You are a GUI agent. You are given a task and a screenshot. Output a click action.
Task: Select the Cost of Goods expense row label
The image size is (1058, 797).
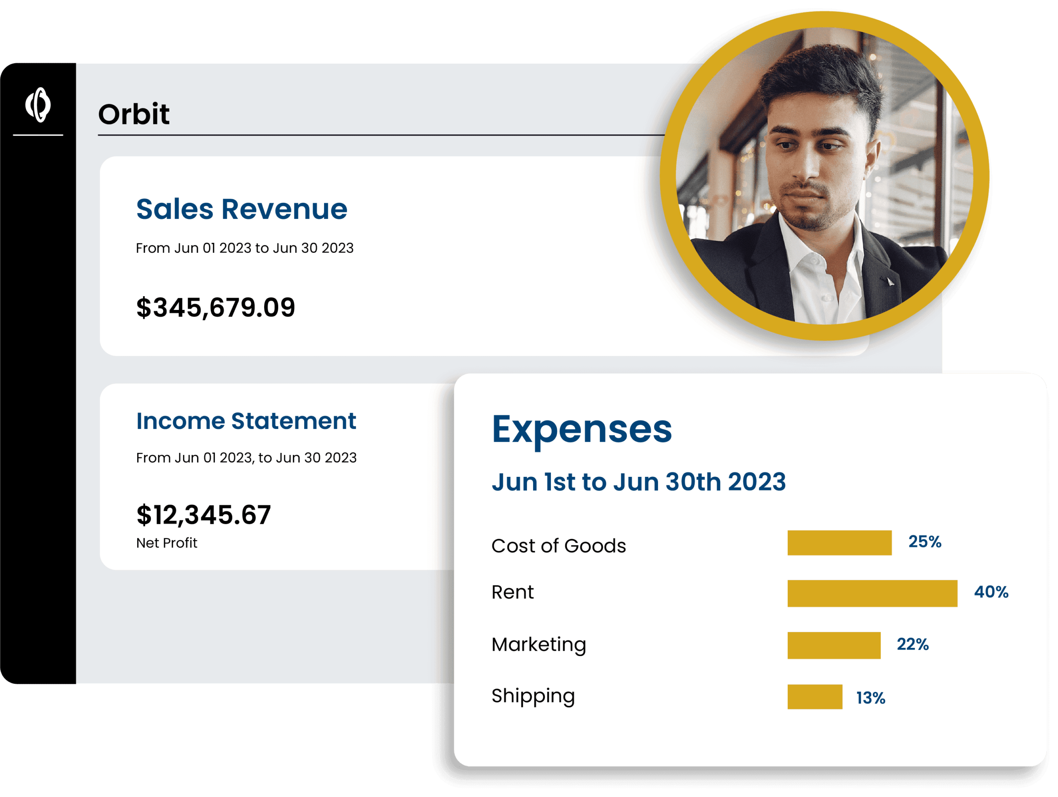pos(559,545)
